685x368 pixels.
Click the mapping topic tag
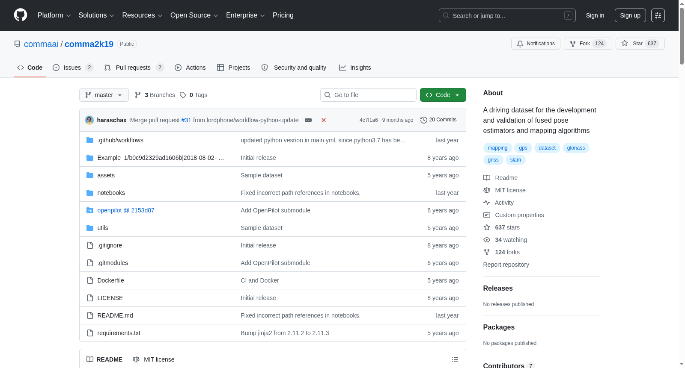point(497,148)
